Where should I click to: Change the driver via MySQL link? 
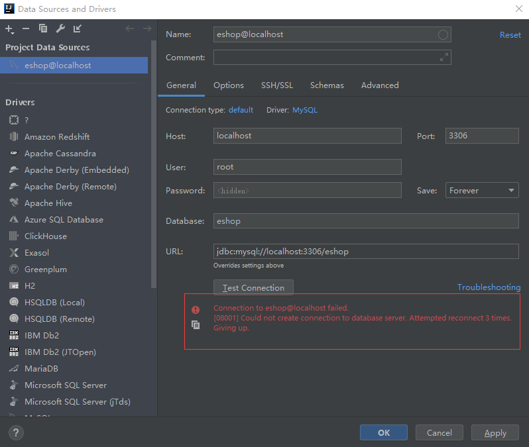tap(305, 110)
